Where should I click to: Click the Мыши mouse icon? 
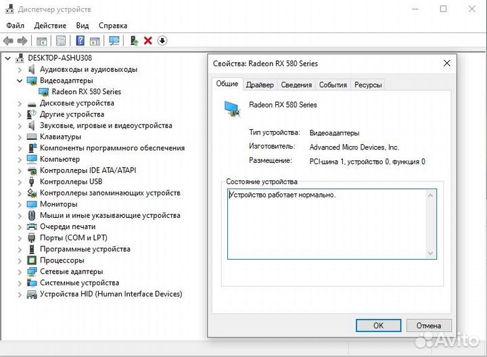click(32, 215)
